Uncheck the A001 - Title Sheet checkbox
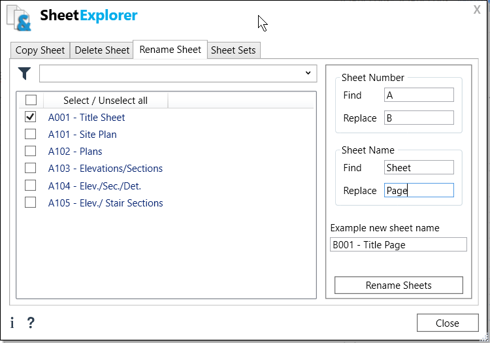 30,117
